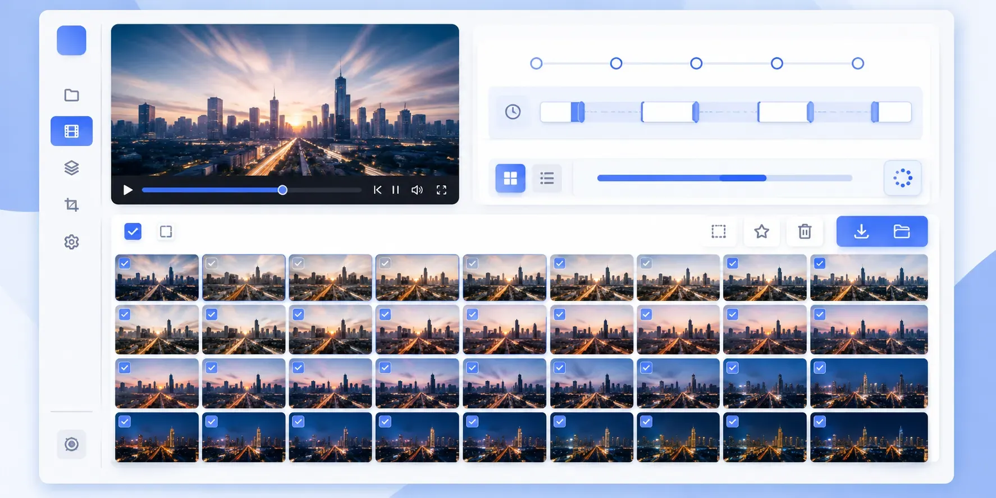Check the select-all checkbox
Viewport: 996px width, 498px height.
point(133,231)
